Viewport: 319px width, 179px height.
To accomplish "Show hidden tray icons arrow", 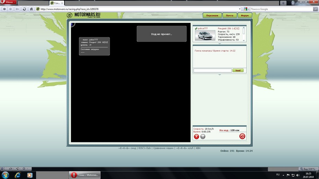I will coord(283,175).
